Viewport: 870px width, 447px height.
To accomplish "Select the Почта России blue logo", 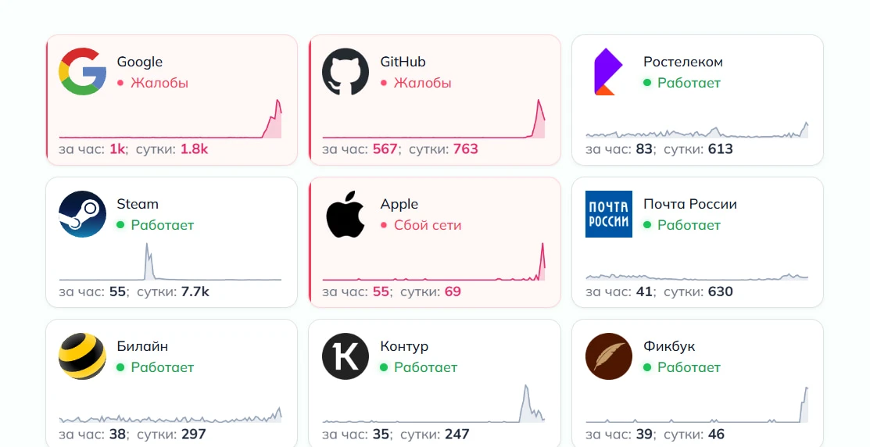I will (x=609, y=214).
